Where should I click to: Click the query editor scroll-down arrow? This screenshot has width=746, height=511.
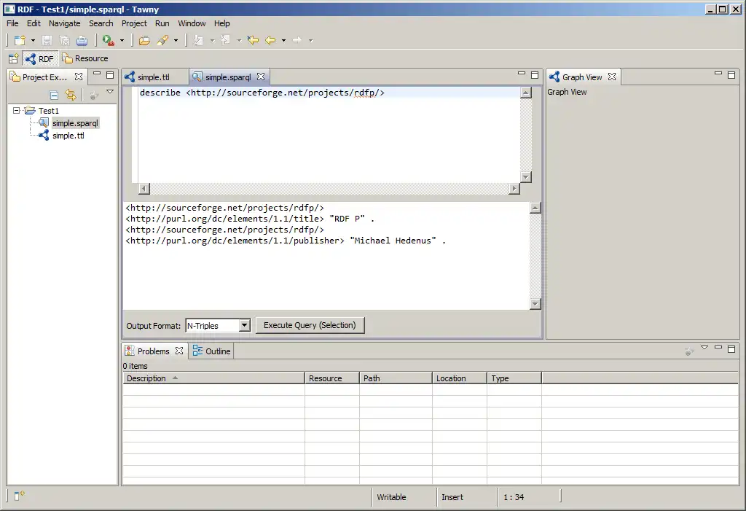pos(526,177)
